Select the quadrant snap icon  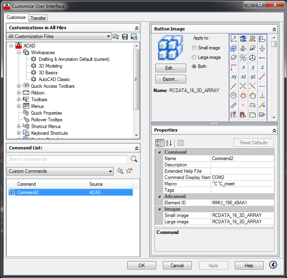243,96
